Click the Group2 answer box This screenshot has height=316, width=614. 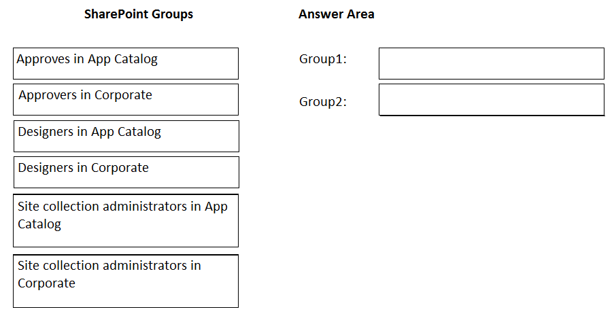492,100
